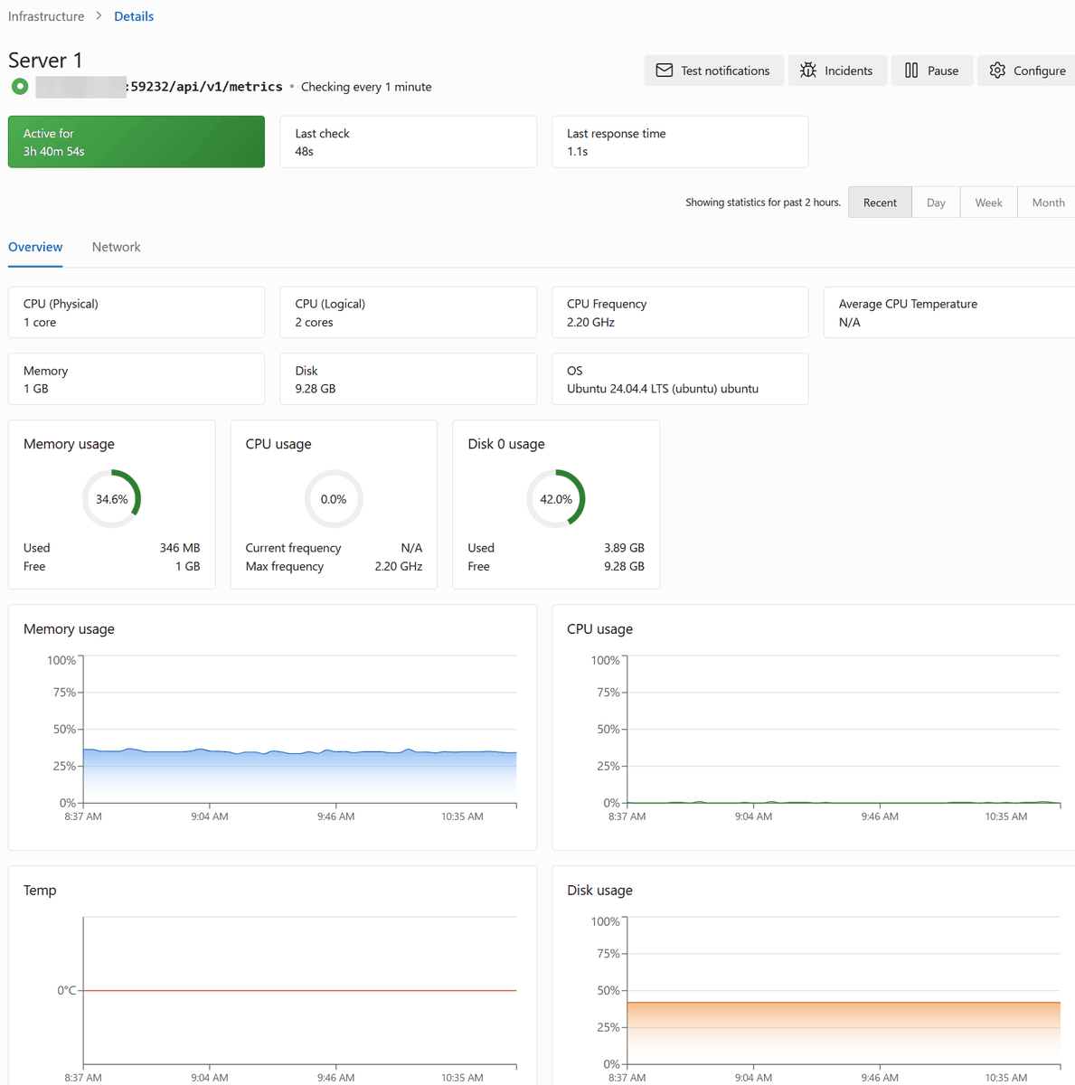Click the pause bars icon
This screenshot has width=1075, height=1085.
point(911,71)
